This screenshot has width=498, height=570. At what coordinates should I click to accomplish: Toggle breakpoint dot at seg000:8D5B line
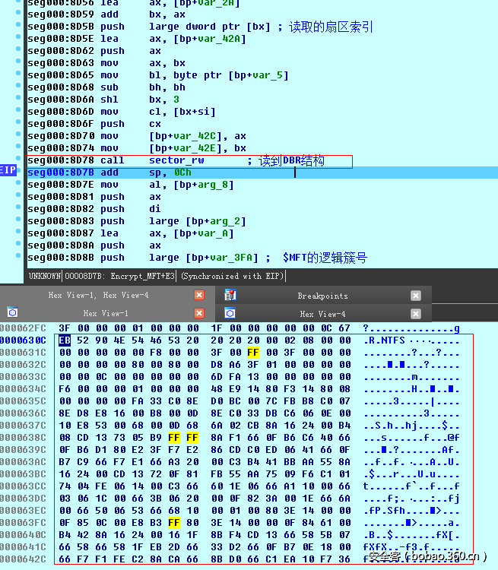19,27
